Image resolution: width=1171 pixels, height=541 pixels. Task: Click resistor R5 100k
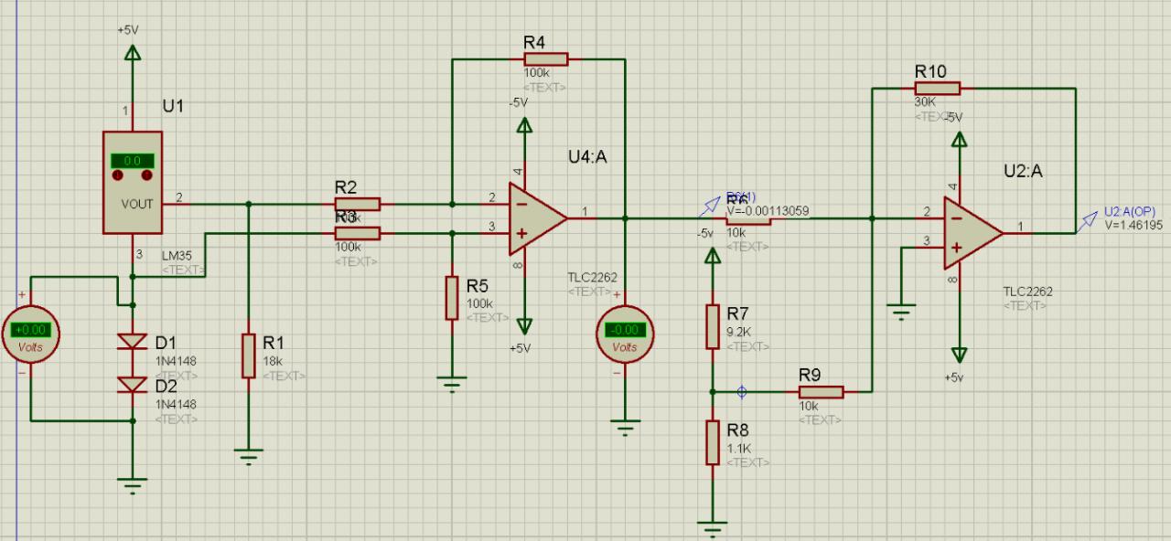(452, 297)
